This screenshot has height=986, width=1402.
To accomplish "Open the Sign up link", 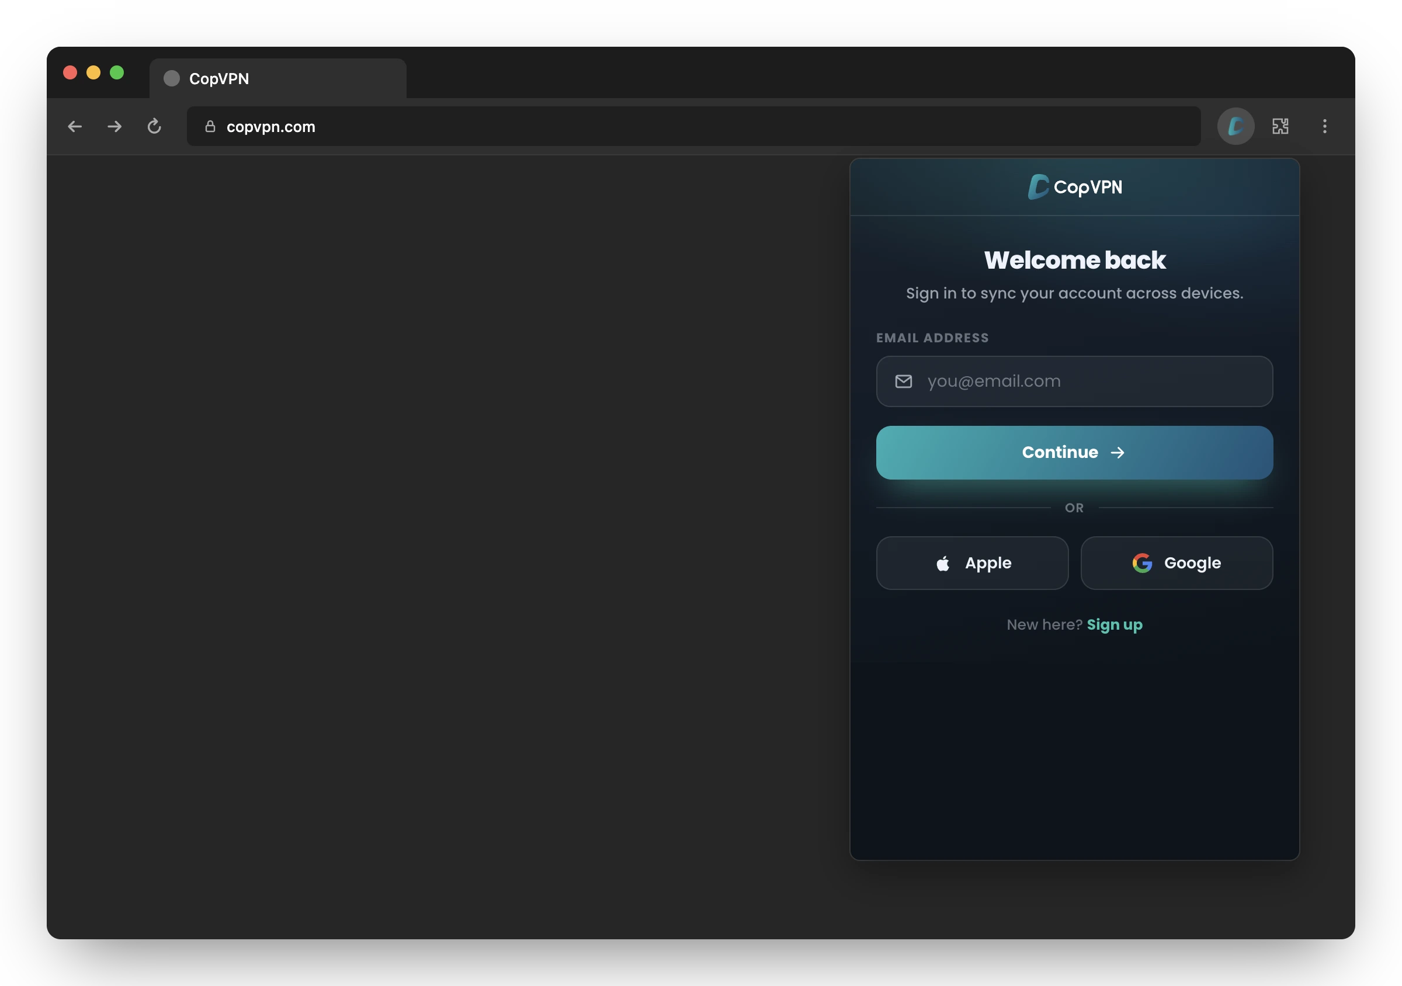I will point(1115,624).
